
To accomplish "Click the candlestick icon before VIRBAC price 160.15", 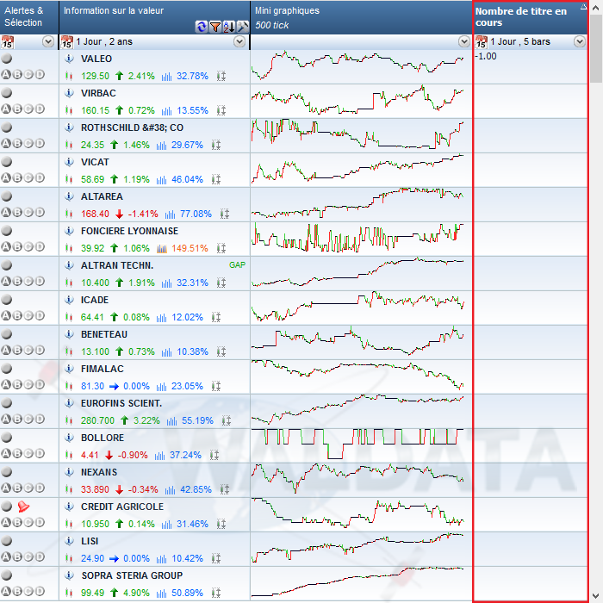I will 69,111.
